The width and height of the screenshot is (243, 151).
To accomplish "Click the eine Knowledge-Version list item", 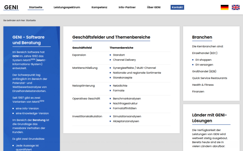I will pos(32,114).
